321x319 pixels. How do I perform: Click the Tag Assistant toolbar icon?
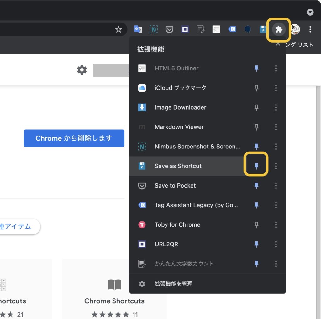[x=232, y=29]
